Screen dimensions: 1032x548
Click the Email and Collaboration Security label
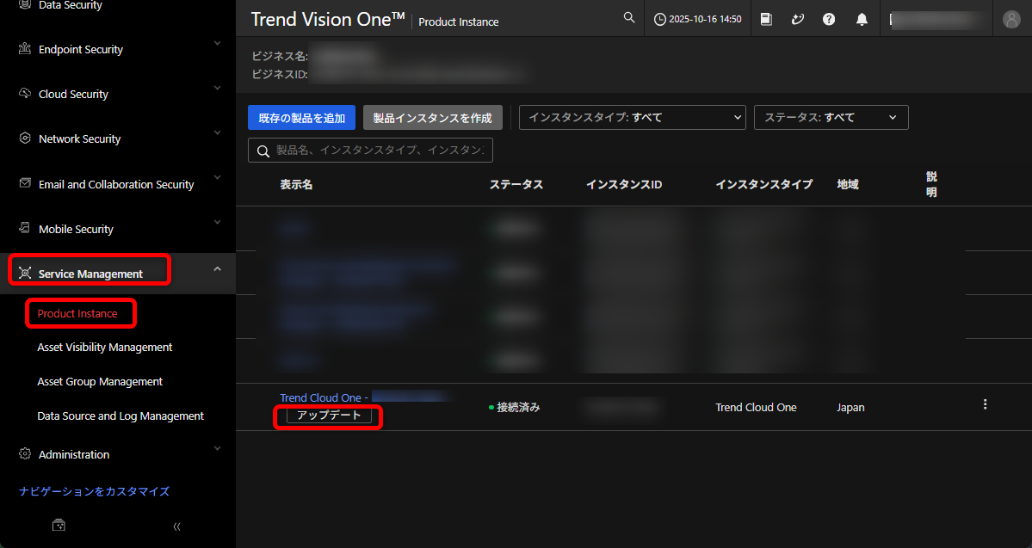116,184
